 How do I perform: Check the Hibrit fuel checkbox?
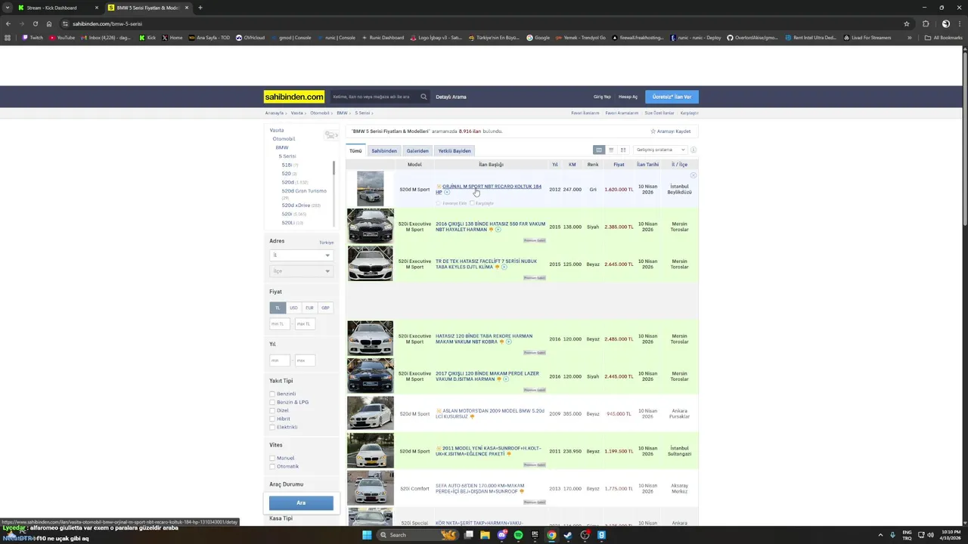pyautogui.click(x=272, y=419)
